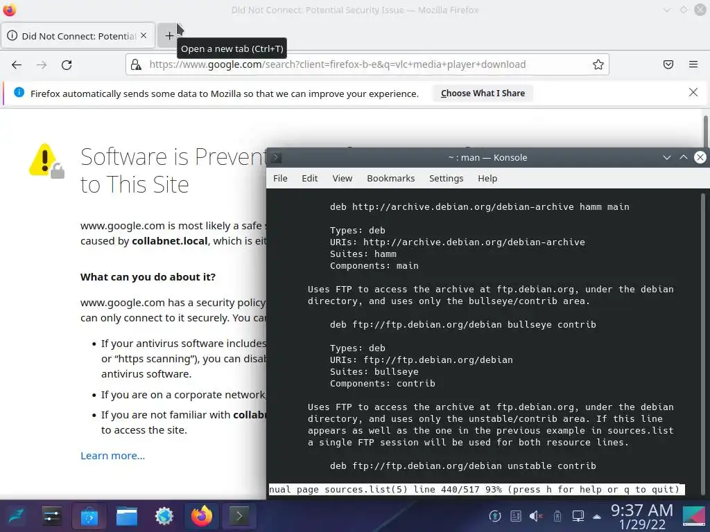Click the show desktop corner button

pyautogui.click(x=694, y=516)
